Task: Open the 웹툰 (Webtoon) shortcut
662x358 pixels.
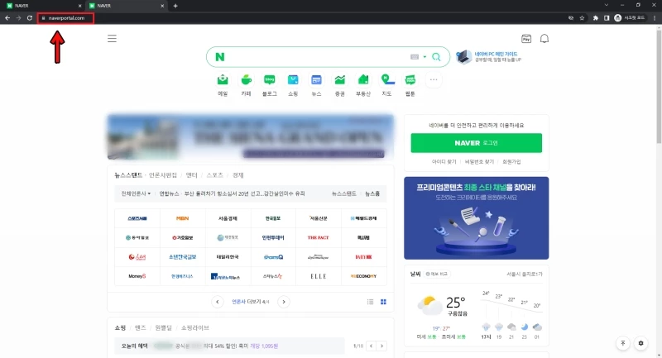Action: coord(410,85)
